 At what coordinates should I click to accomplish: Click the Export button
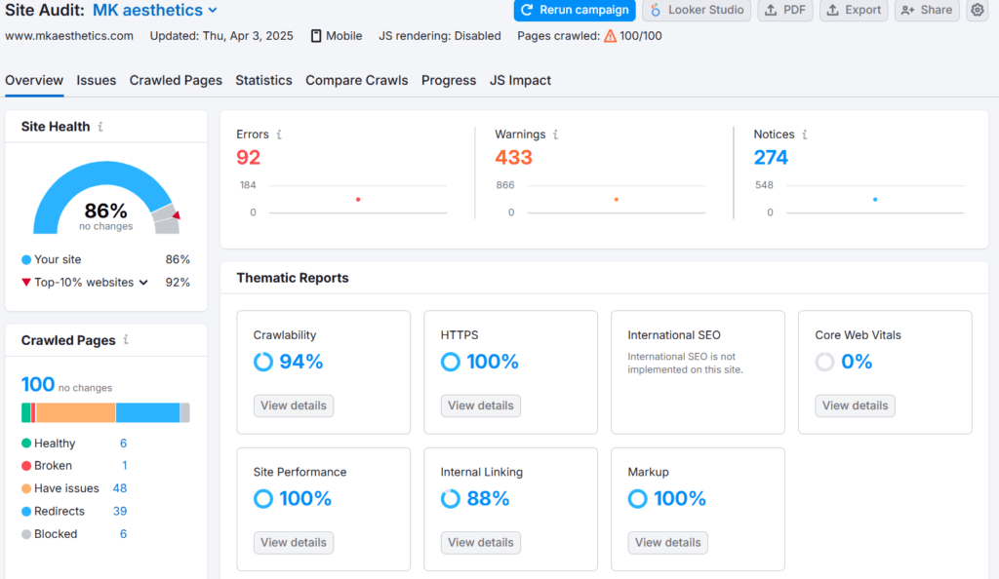tap(854, 10)
